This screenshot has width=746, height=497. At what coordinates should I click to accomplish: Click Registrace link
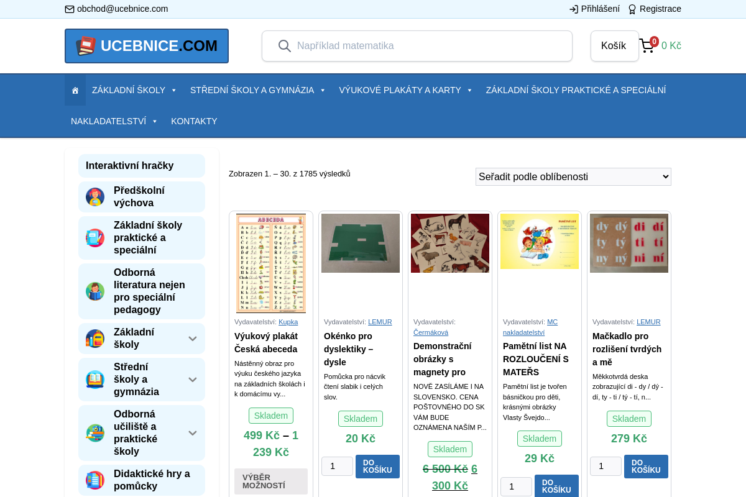[x=660, y=9]
